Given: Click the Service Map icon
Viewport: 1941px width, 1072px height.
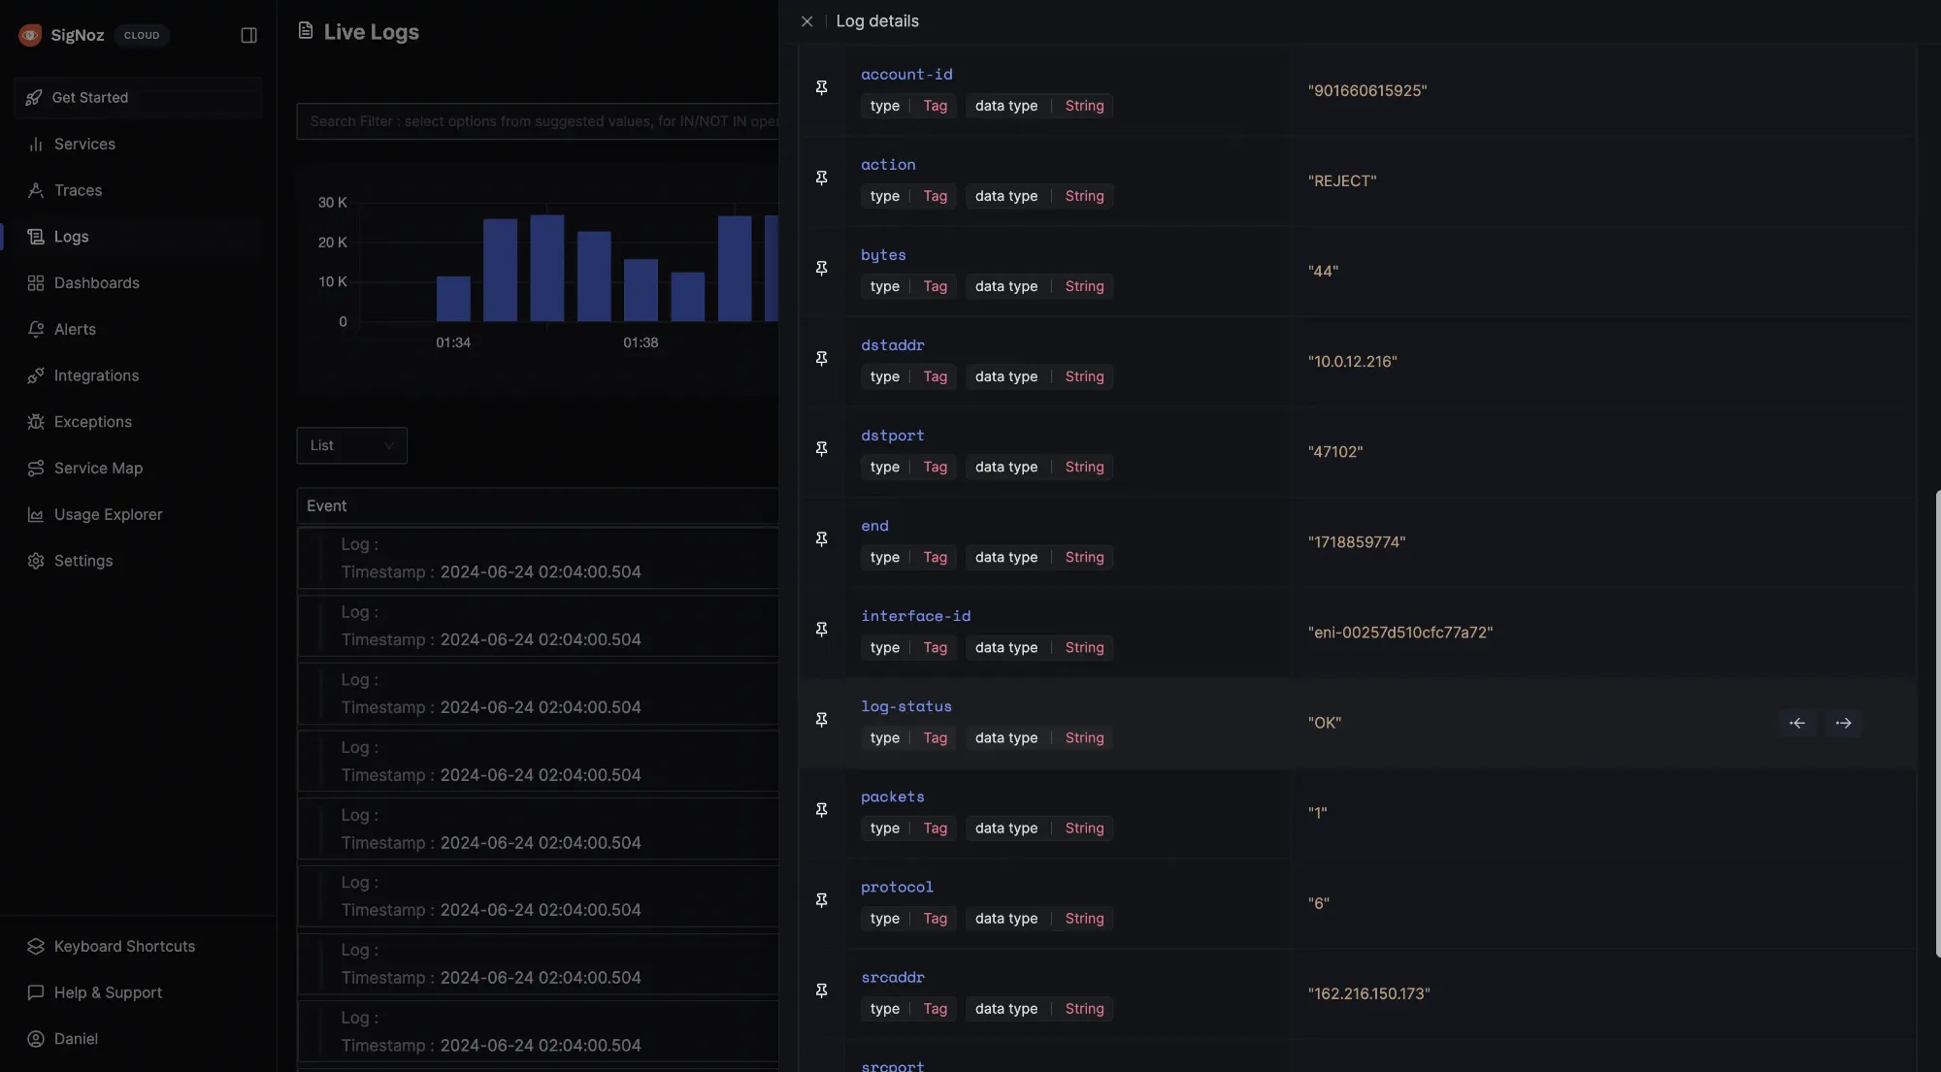Looking at the screenshot, I should tap(36, 469).
